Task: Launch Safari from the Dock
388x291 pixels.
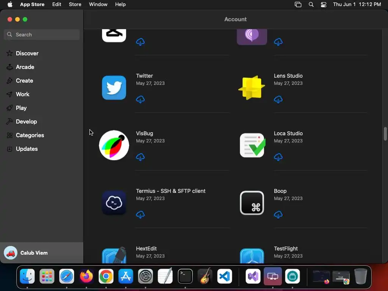Action: click(x=67, y=276)
